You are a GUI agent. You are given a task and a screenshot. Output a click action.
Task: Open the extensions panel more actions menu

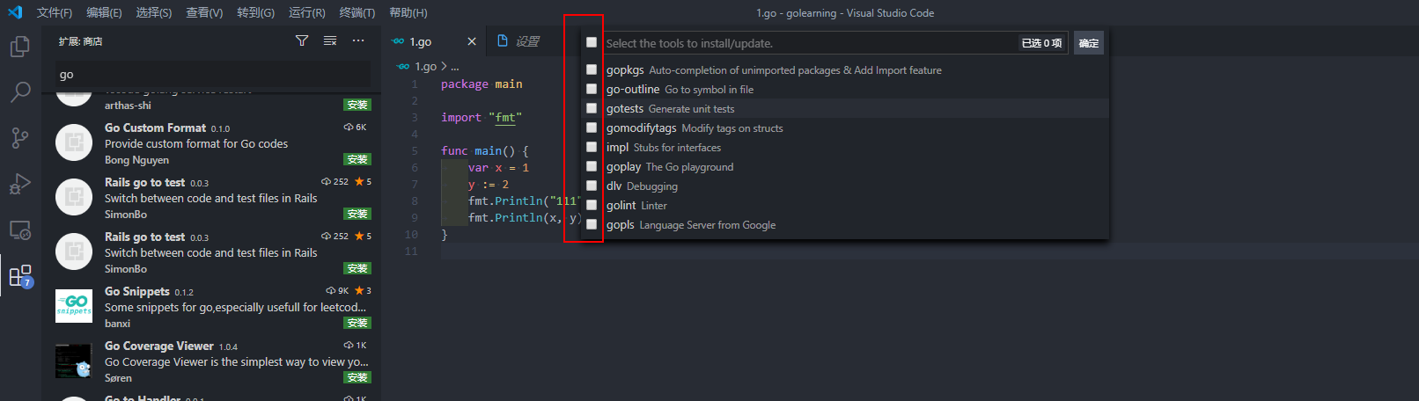pos(358,41)
